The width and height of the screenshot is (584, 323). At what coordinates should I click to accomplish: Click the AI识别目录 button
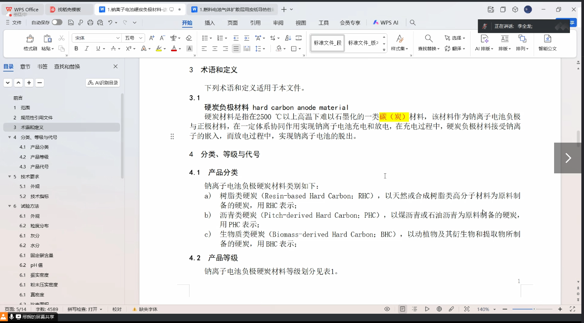coord(102,83)
